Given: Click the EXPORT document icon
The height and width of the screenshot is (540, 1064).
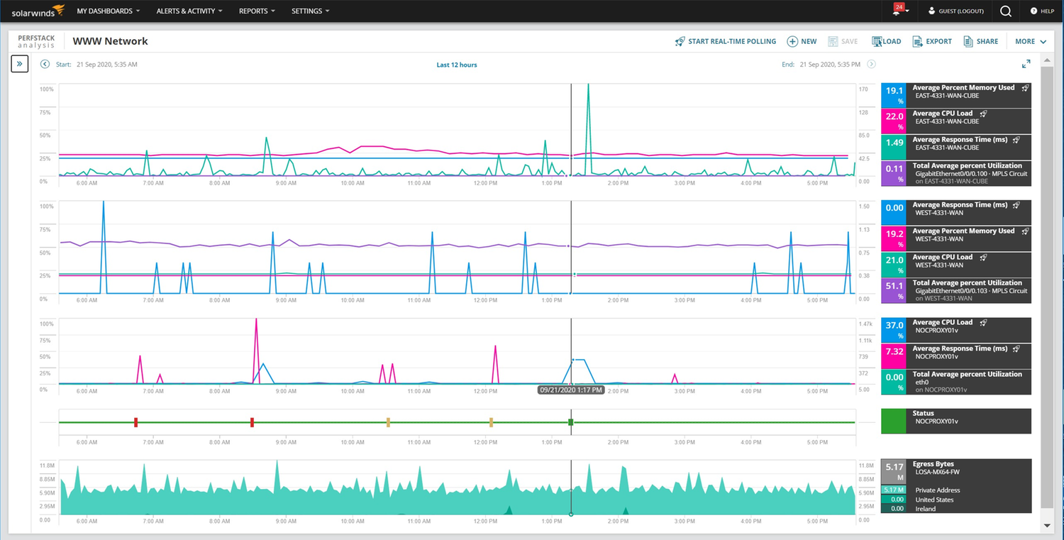Looking at the screenshot, I should pyautogui.click(x=916, y=41).
